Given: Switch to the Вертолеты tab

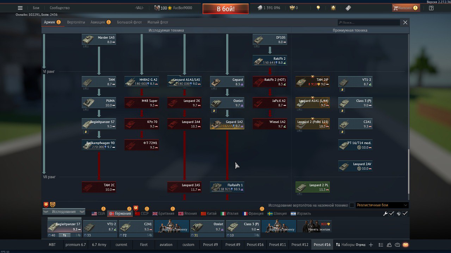Looking at the screenshot, I should coord(76,22).
